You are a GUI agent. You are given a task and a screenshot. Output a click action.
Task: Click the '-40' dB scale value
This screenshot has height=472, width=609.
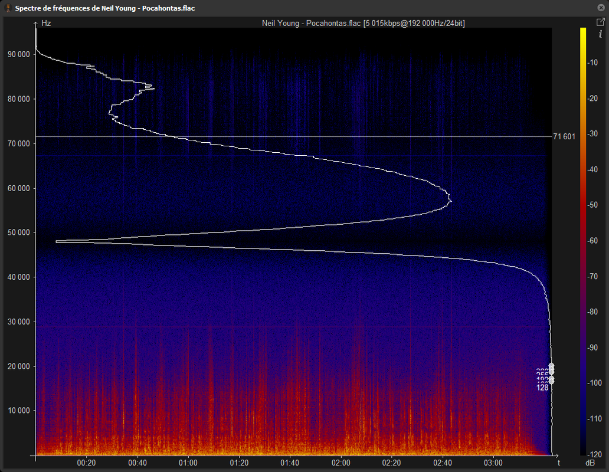[592, 170]
